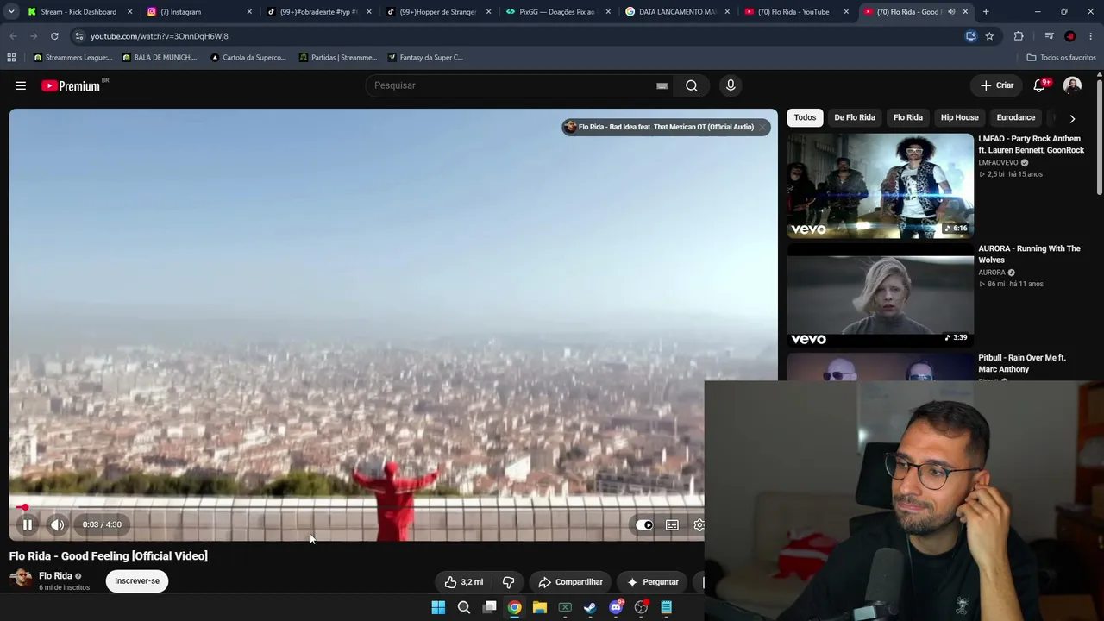Open the Flo Rida channel name link

(x=55, y=576)
